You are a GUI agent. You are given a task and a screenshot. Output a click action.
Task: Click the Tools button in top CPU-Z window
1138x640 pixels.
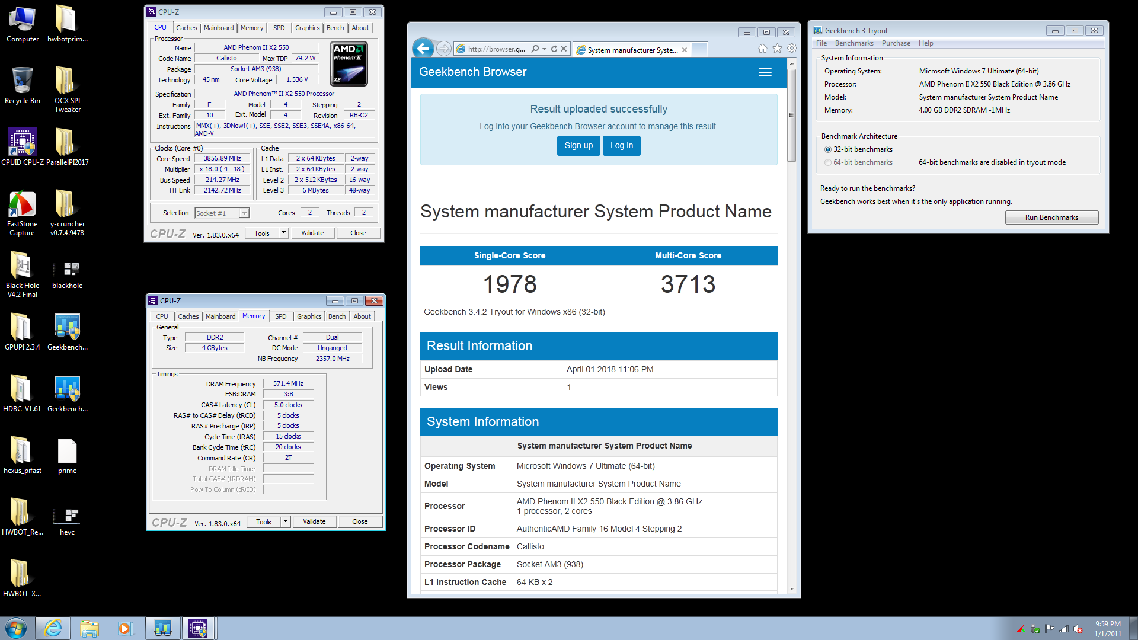[262, 233]
